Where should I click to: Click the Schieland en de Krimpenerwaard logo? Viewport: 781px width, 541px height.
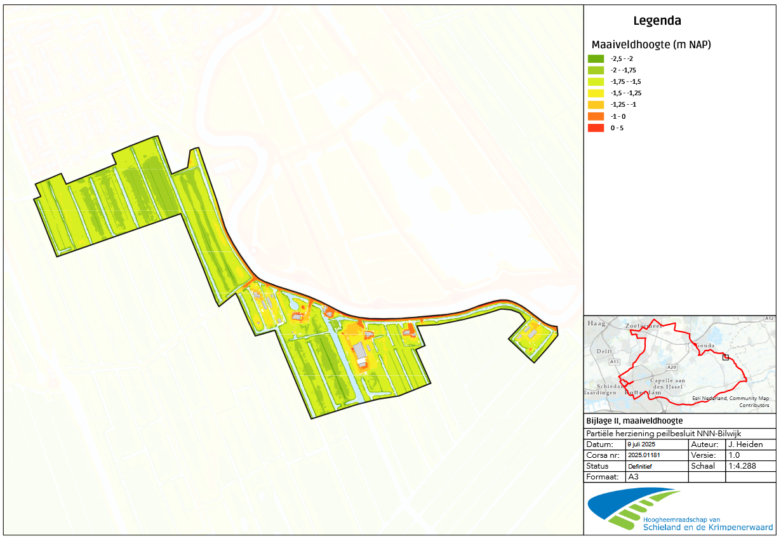point(680,509)
